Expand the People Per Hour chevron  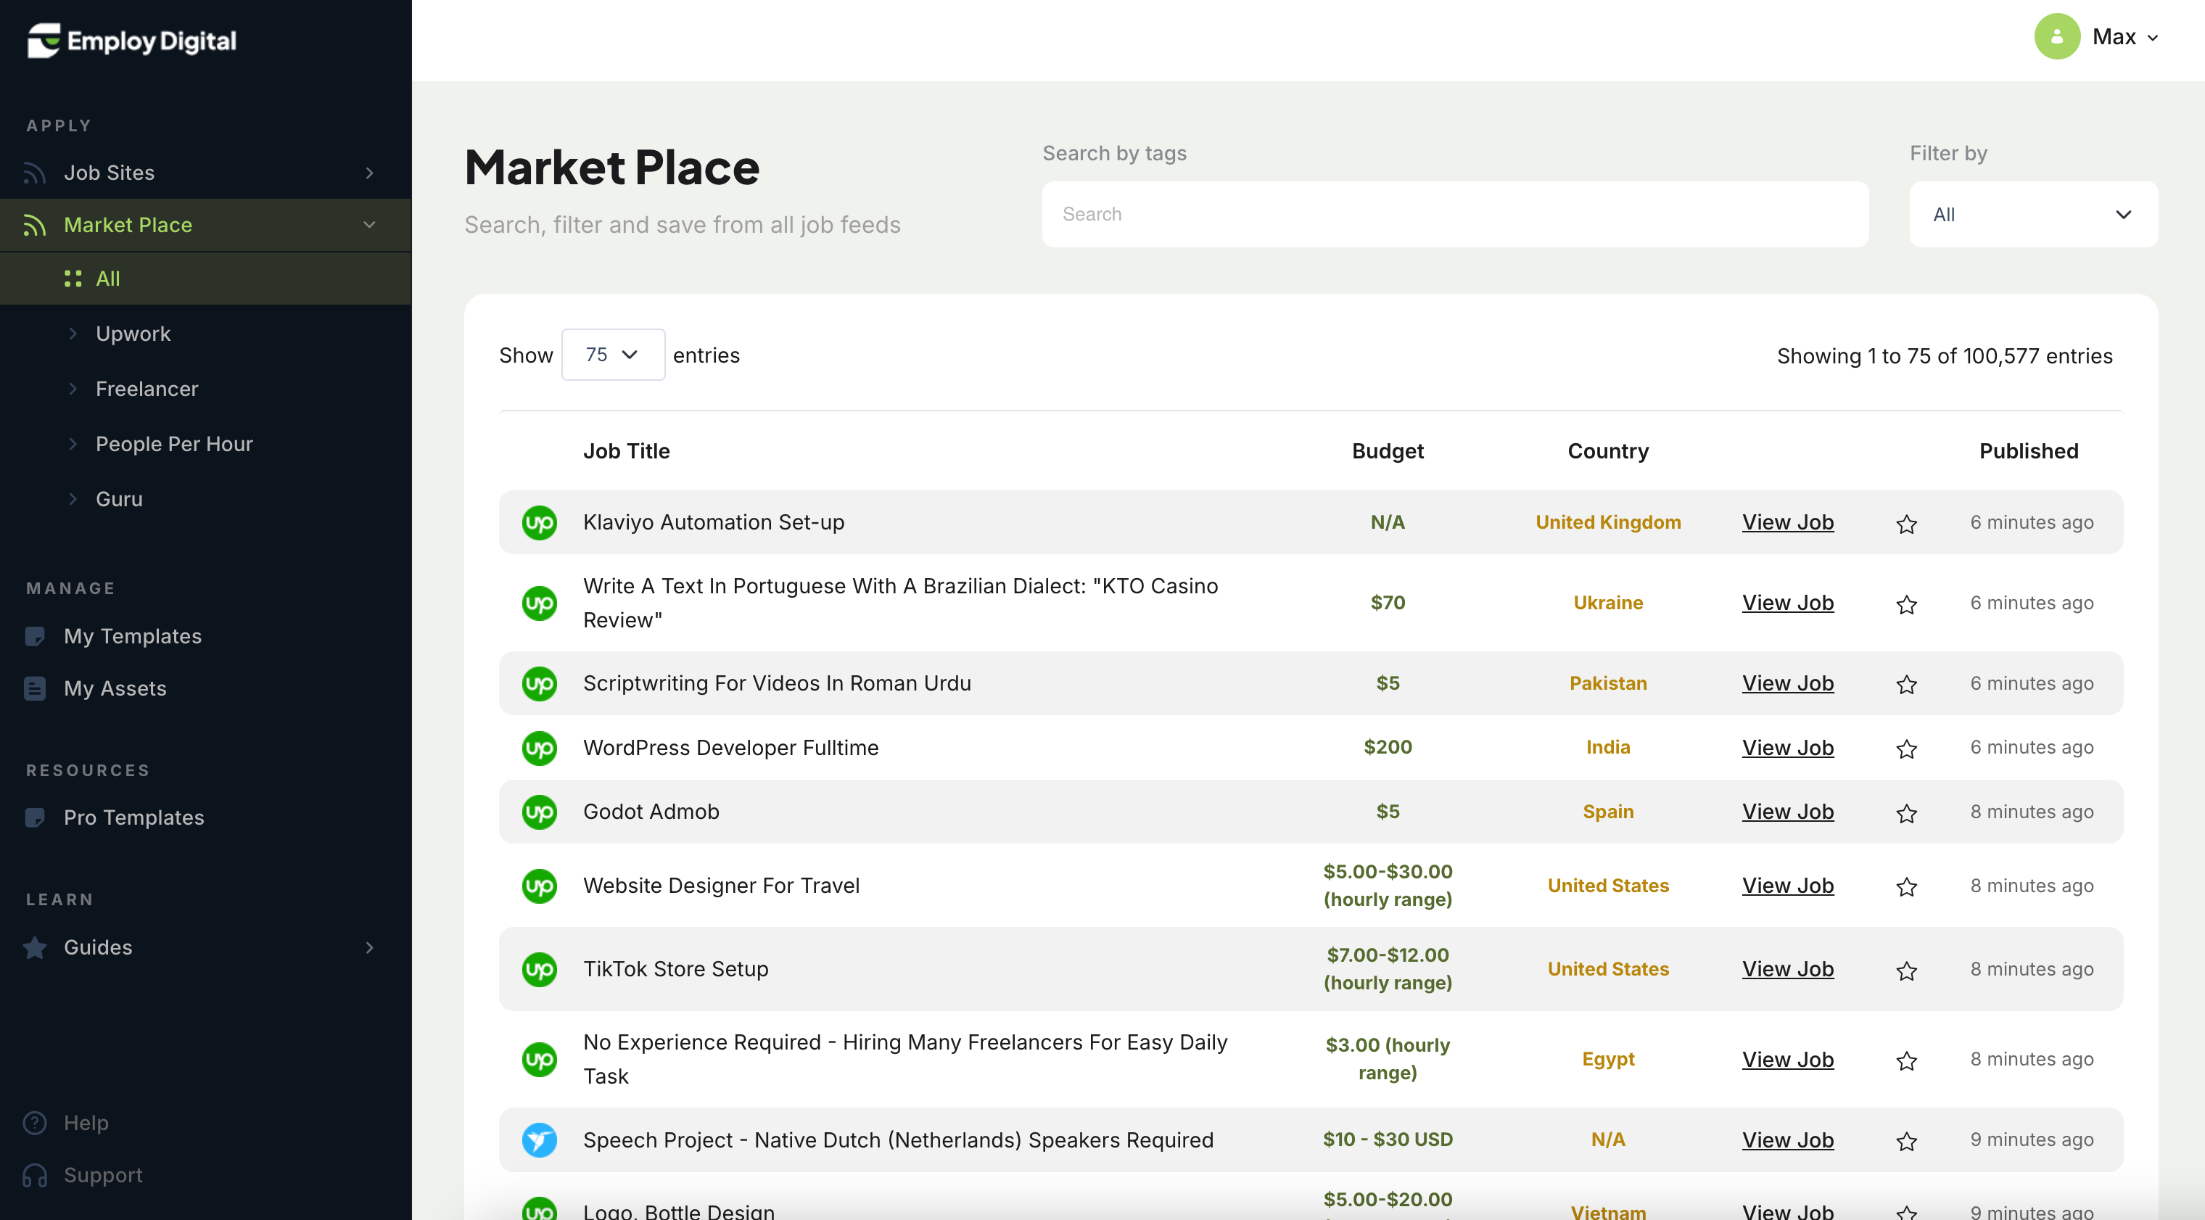pyautogui.click(x=73, y=443)
